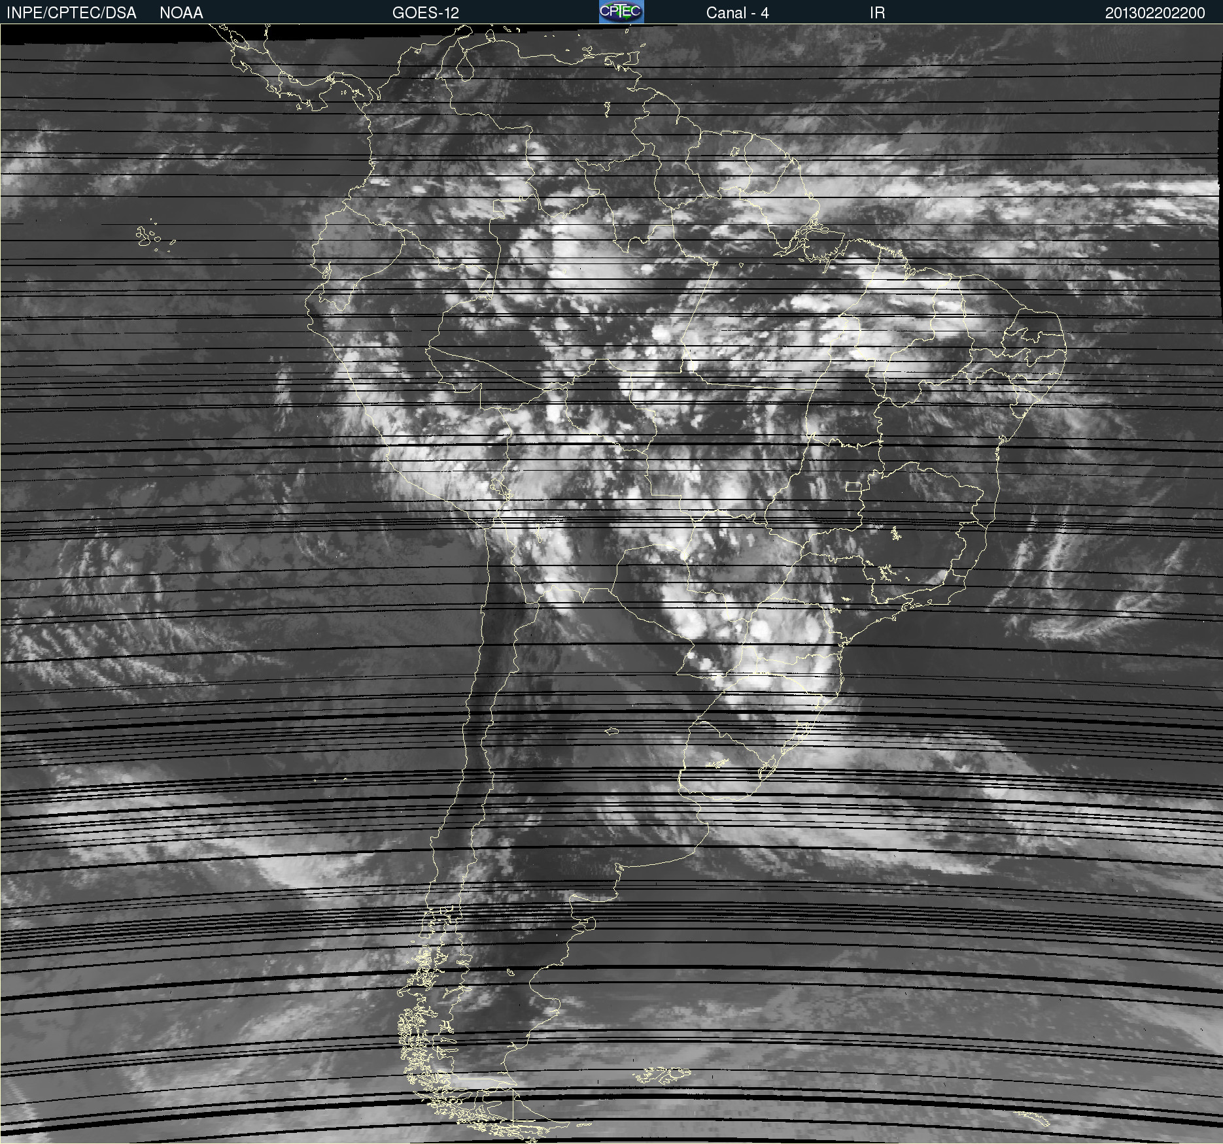Click the 201302202200 timestamp
1223x1144 pixels.
[1154, 13]
